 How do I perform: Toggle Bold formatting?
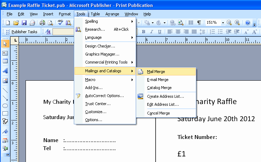tap(143, 31)
